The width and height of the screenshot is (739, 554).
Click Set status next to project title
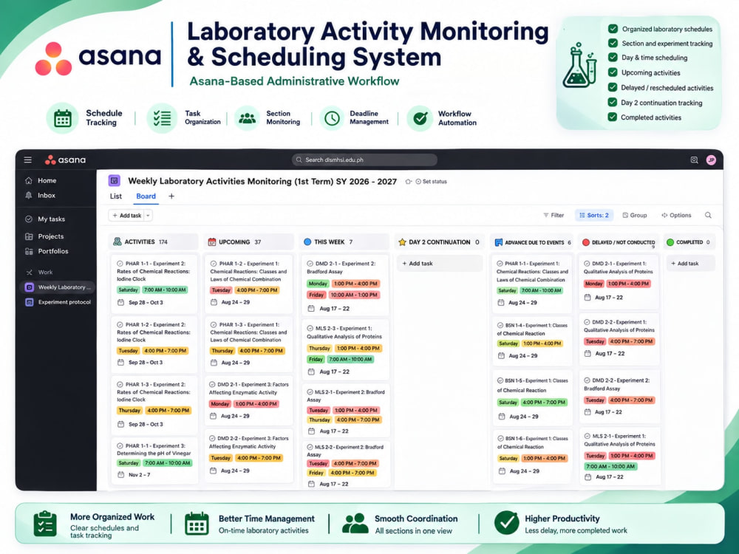(432, 182)
